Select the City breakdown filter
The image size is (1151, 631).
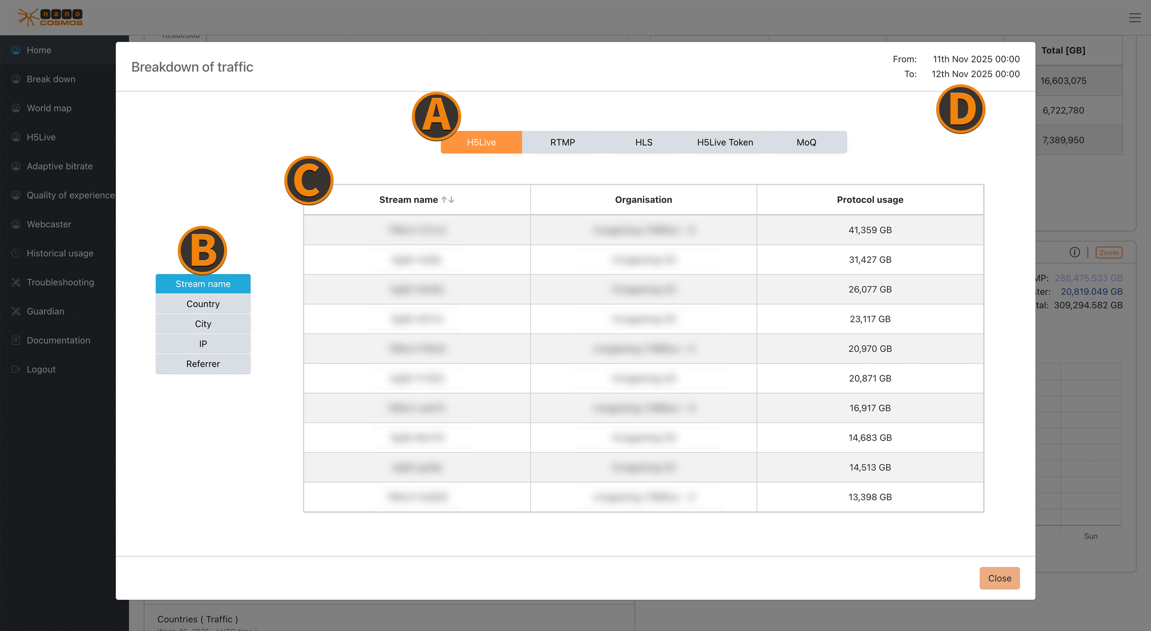(x=203, y=323)
